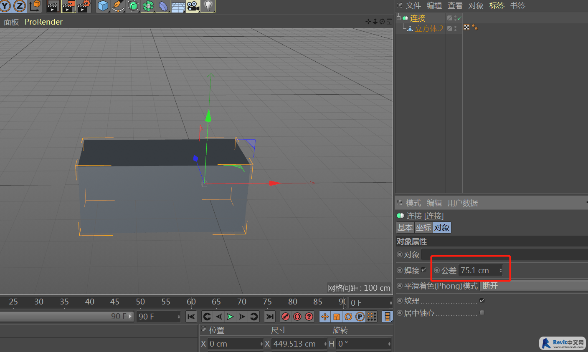Play the animation forwards
Viewport: 588px width, 352px height.
(x=230, y=317)
